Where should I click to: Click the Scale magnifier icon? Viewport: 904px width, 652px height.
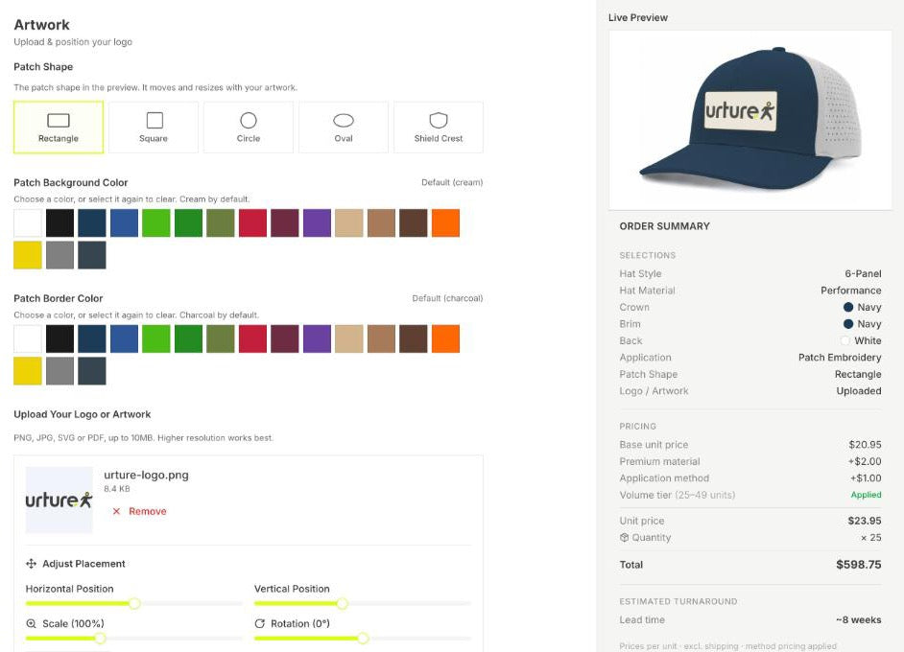pyautogui.click(x=31, y=624)
